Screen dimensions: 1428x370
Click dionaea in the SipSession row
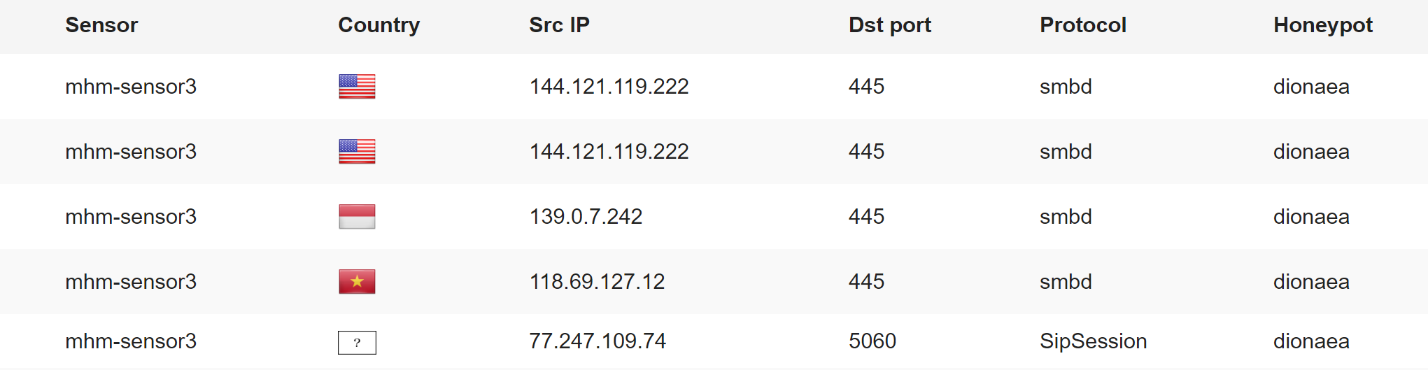(x=1311, y=341)
